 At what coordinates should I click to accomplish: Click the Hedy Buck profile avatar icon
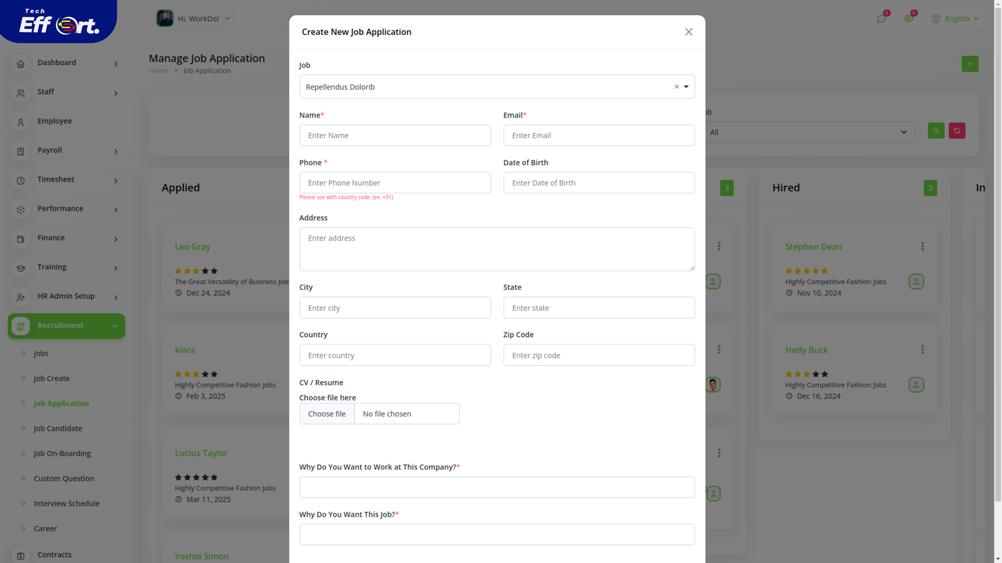point(916,385)
